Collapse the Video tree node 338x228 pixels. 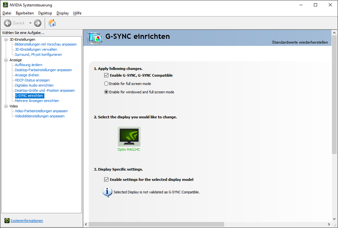click(6, 106)
